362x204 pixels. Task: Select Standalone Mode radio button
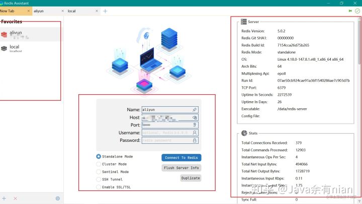(x=99, y=156)
